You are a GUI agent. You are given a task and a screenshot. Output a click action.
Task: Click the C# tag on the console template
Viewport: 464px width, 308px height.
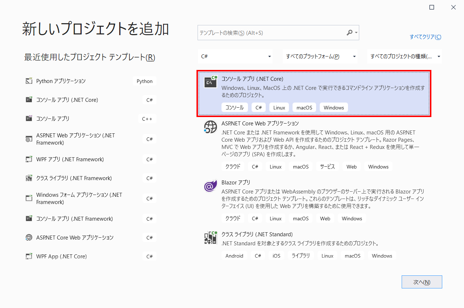258,108
